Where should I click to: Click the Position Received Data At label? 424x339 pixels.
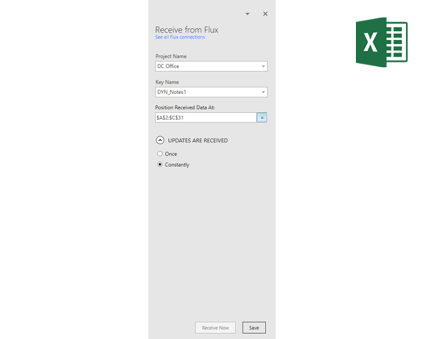tap(185, 107)
